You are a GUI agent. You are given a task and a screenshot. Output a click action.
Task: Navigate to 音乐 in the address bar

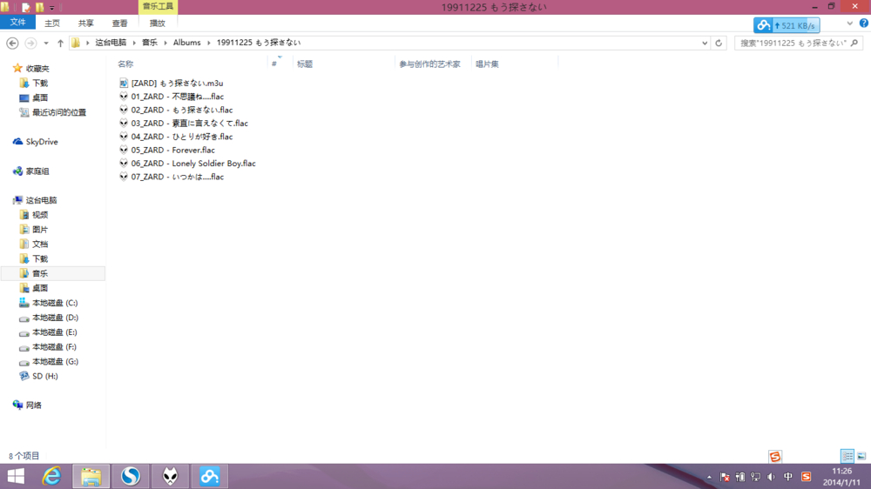click(x=150, y=42)
